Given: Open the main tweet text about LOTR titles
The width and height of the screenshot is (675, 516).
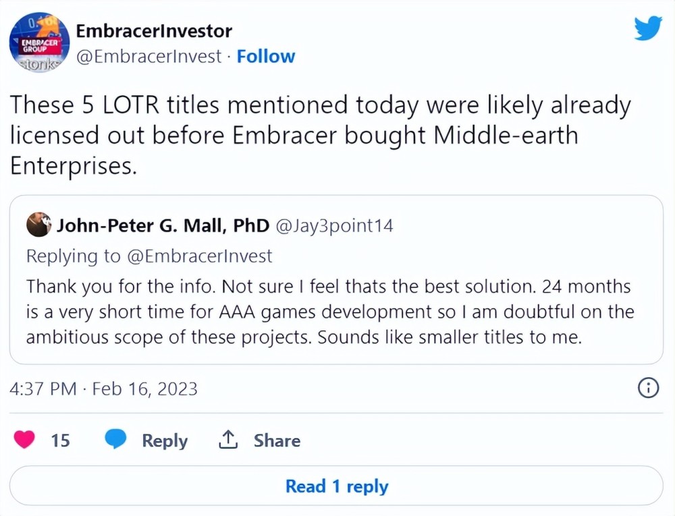Looking at the screenshot, I should [x=320, y=135].
